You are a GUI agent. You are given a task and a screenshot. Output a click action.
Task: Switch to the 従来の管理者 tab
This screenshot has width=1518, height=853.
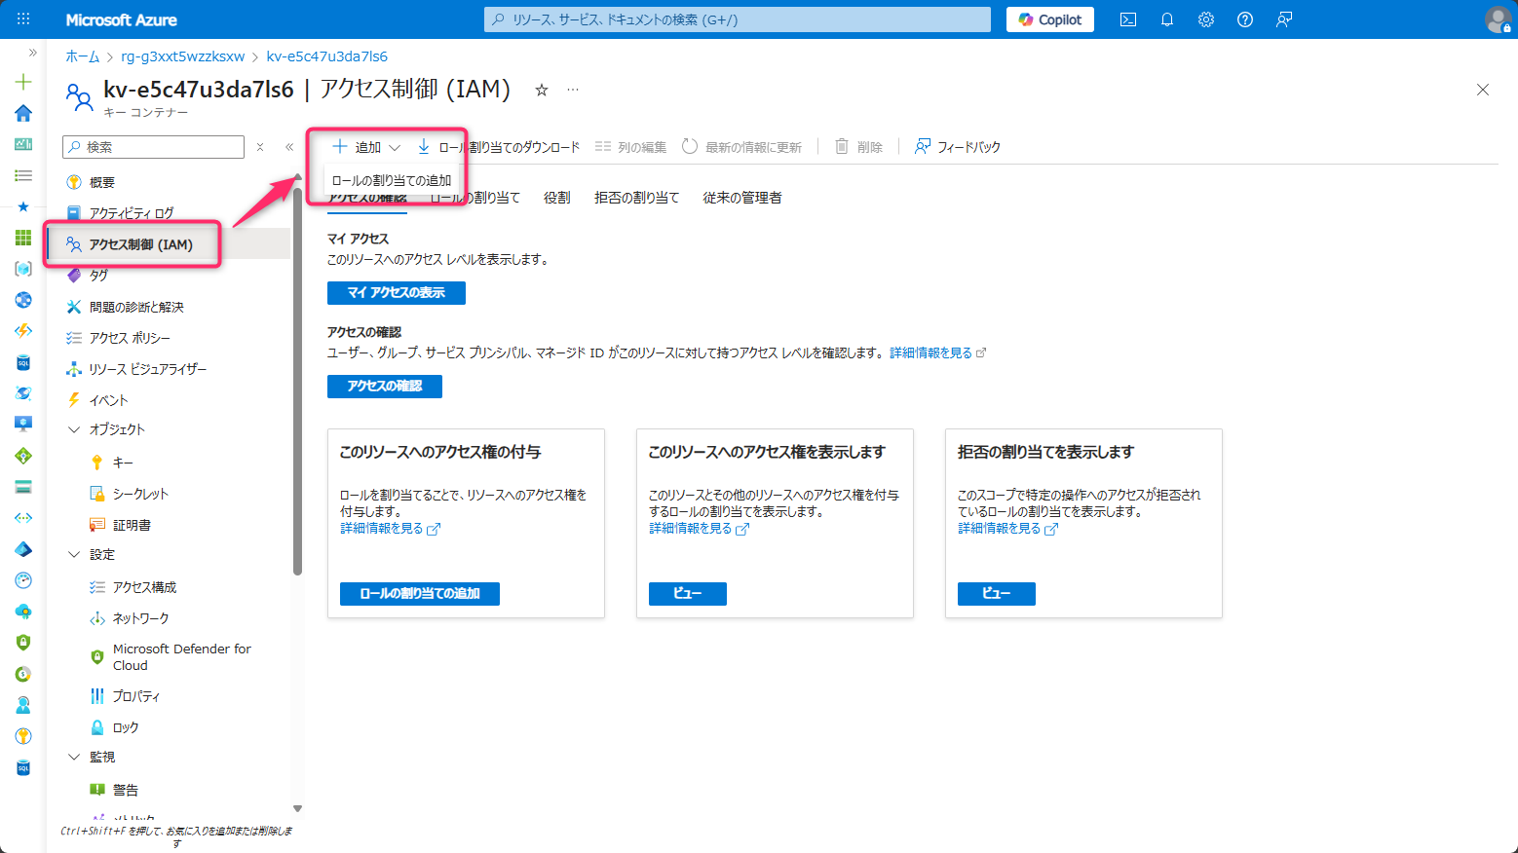[741, 198]
